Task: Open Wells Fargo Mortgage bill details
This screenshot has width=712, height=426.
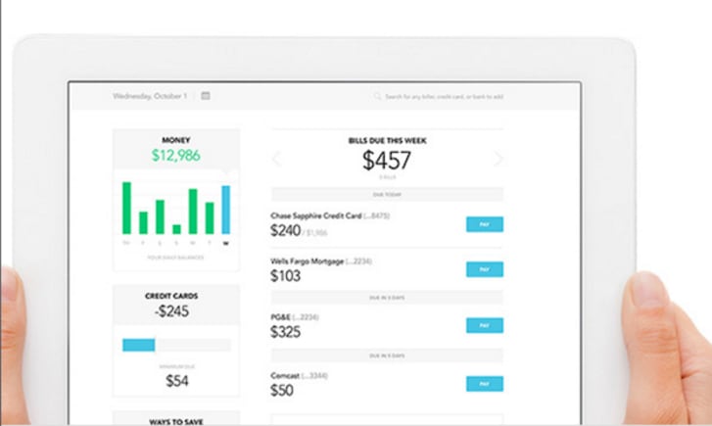Action: 307,261
